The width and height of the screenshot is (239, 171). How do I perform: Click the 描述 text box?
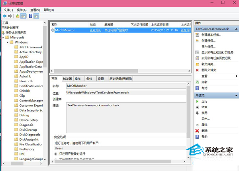coord(126,118)
